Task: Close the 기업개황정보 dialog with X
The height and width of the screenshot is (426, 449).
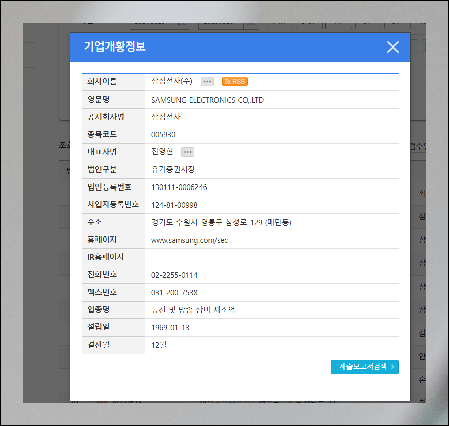Action: (x=393, y=47)
